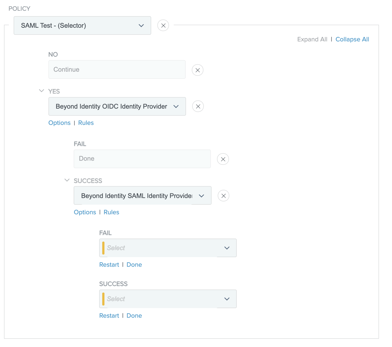
Task: Click Collapse All
Action: click(x=352, y=39)
